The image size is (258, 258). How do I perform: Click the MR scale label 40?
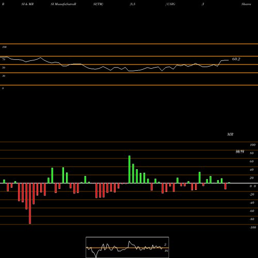pyautogui.click(x=252, y=170)
